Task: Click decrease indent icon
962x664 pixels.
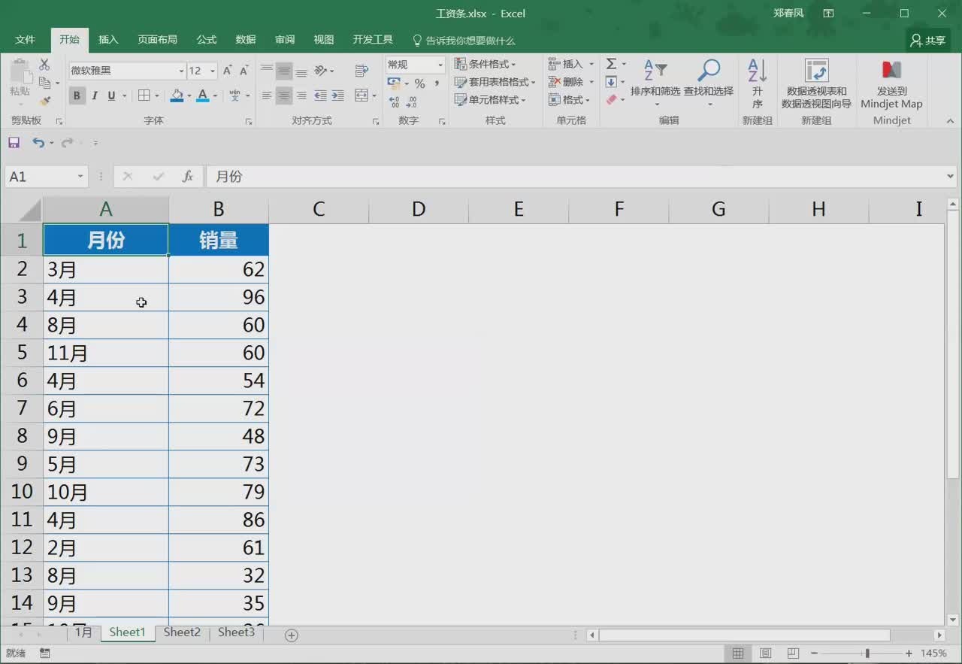Action: click(x=321, y=96)
